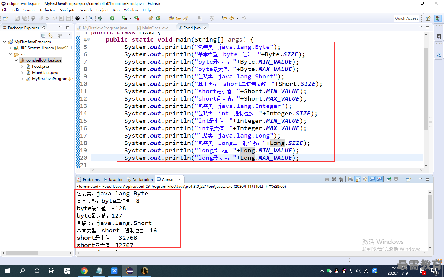Open the File menu
The height and width of the screenshot is (277, 444).
5,10
